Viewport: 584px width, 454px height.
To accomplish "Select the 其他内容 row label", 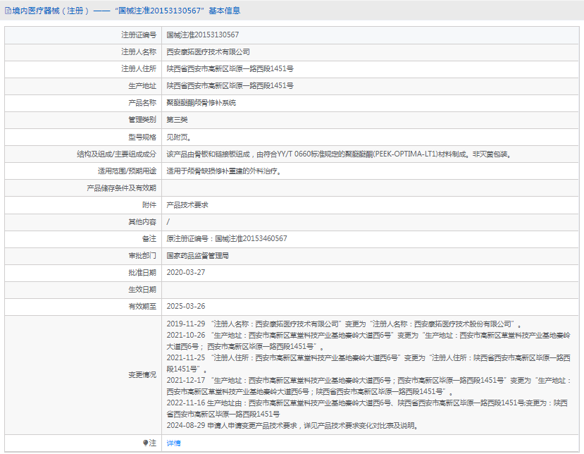I will pyautogui.click(x=142, y=222).
